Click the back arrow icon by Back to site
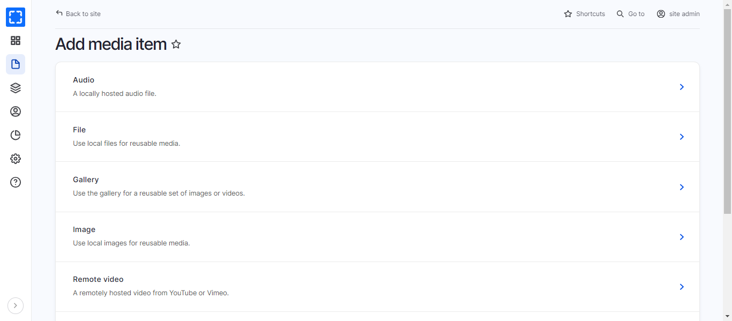The width and height of the screenshot is (732, 321). [59, 13]
